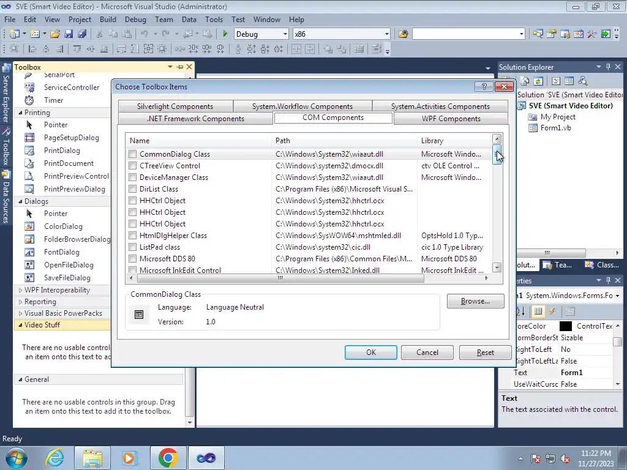
Task: Click the Align Tops layout icon
Action: point(77,49)
